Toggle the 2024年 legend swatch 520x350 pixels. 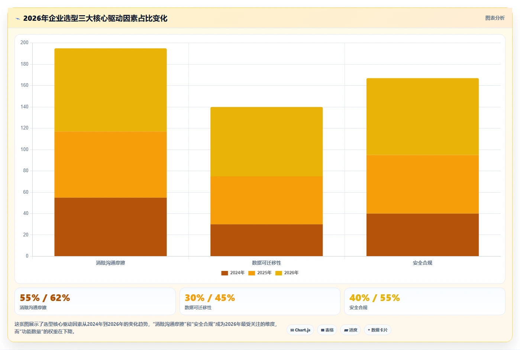point(225,273)
